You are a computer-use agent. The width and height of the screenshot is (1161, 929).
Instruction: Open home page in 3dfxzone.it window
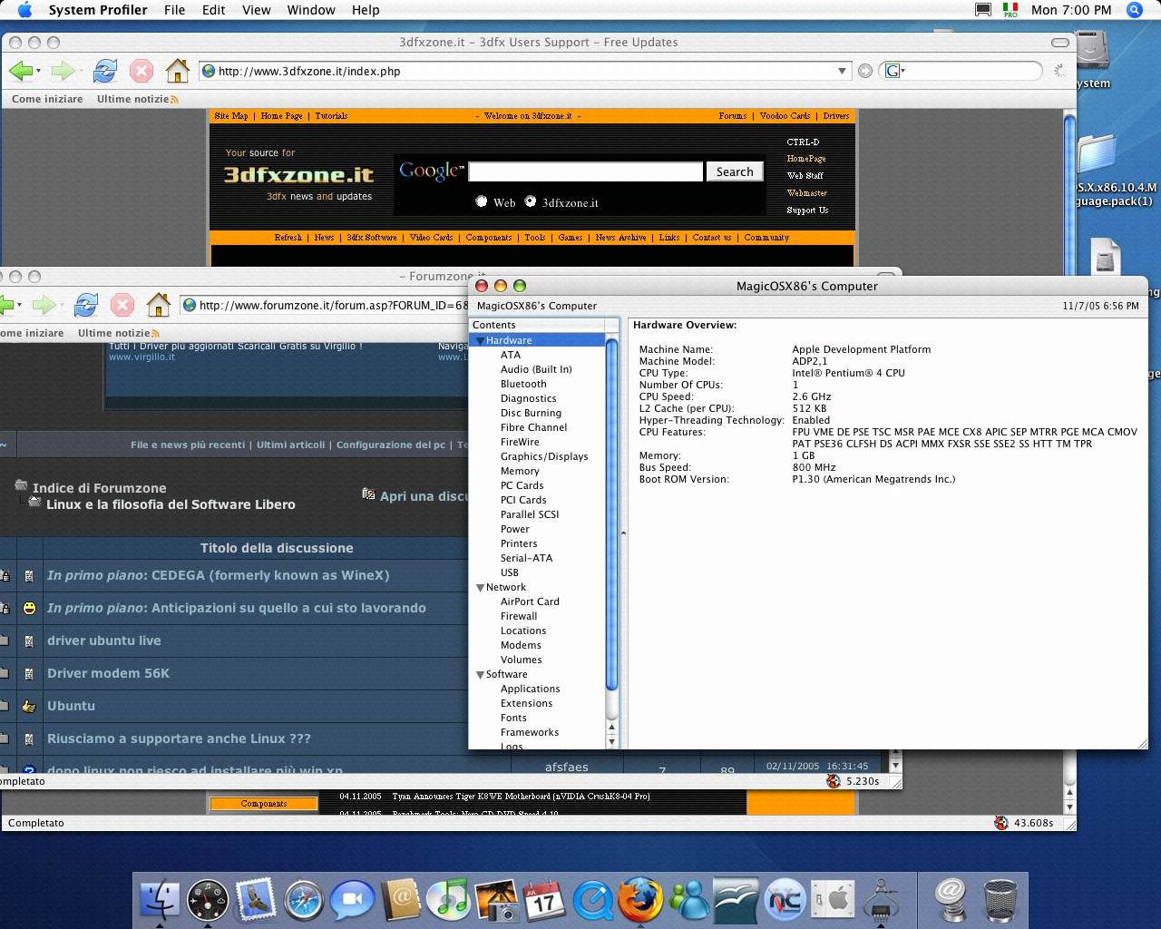point(178,71)
